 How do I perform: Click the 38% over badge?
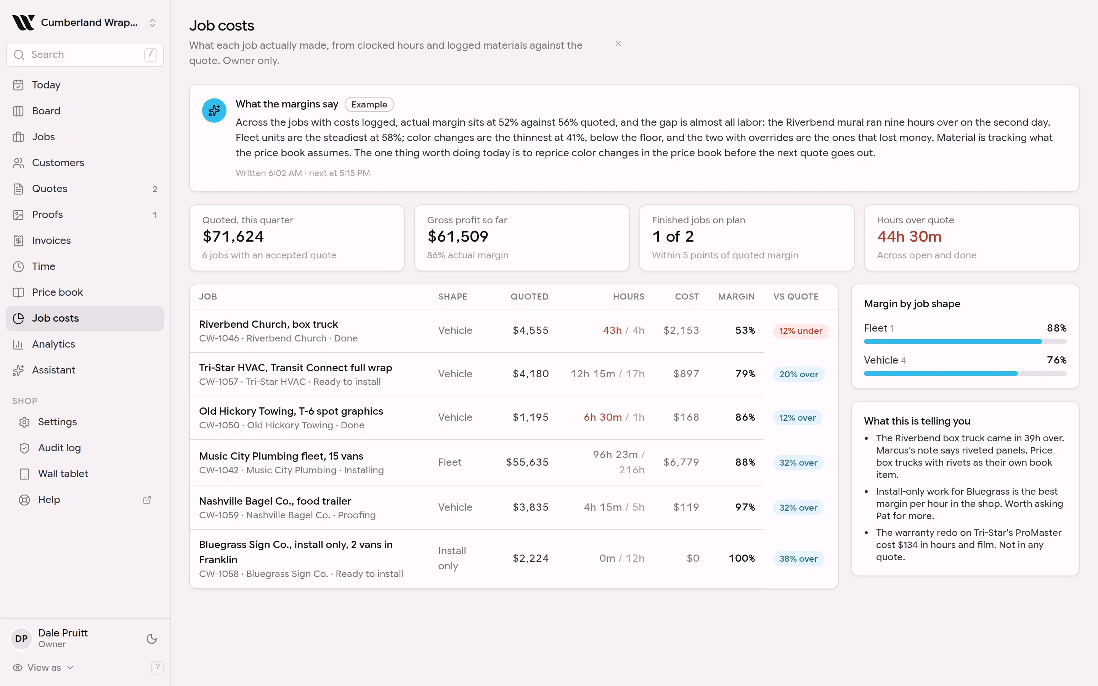pyautogui.click(x=798, y=558)
